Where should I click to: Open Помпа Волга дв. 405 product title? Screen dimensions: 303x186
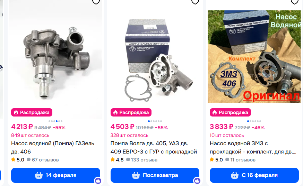(x=154, y=147)
